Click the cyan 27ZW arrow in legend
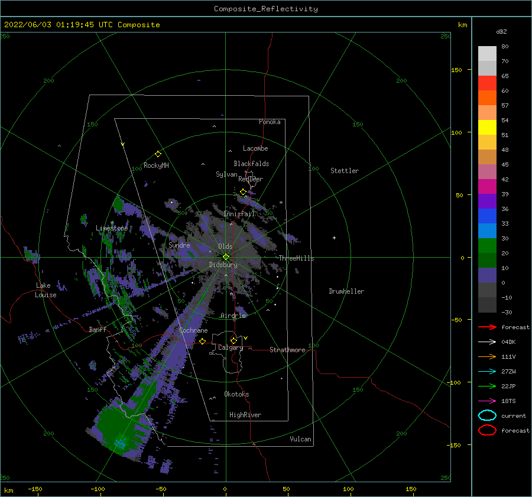 487,372
